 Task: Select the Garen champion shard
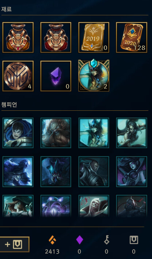pos(18,133)
